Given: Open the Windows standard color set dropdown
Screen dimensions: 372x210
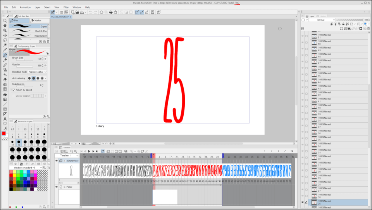Looking at the screenshot, I should coord(26,168).
